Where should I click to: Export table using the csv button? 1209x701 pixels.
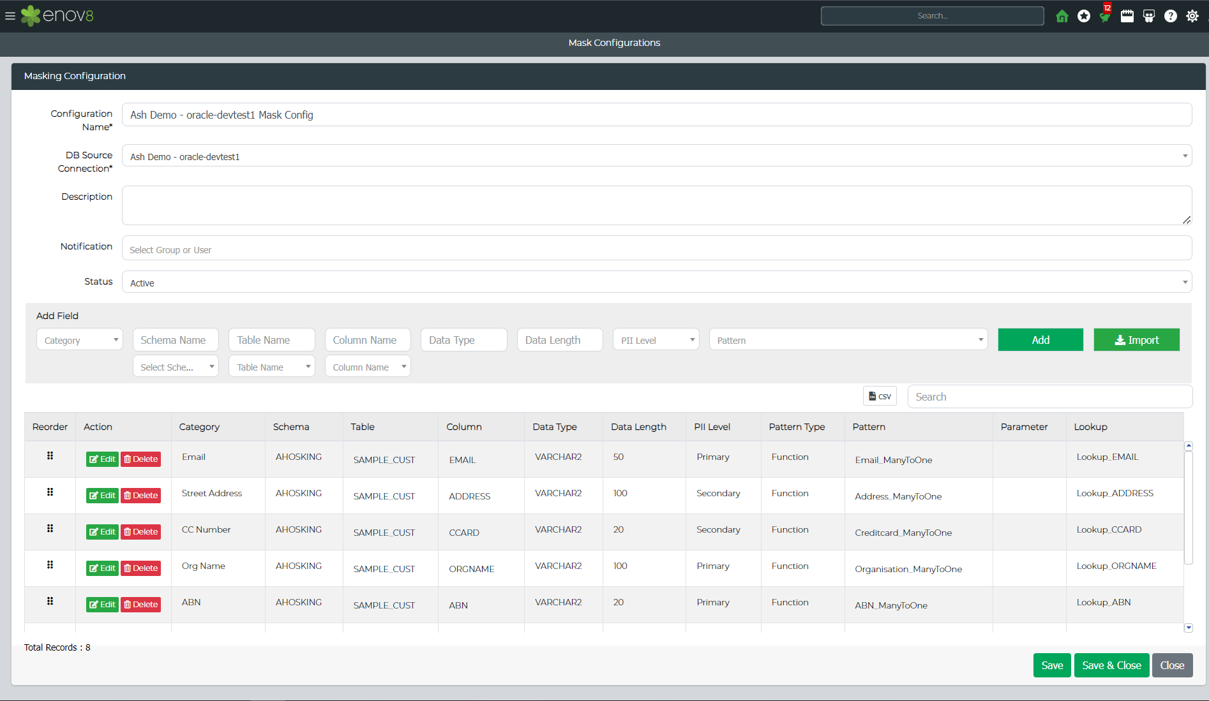(880, 396)
